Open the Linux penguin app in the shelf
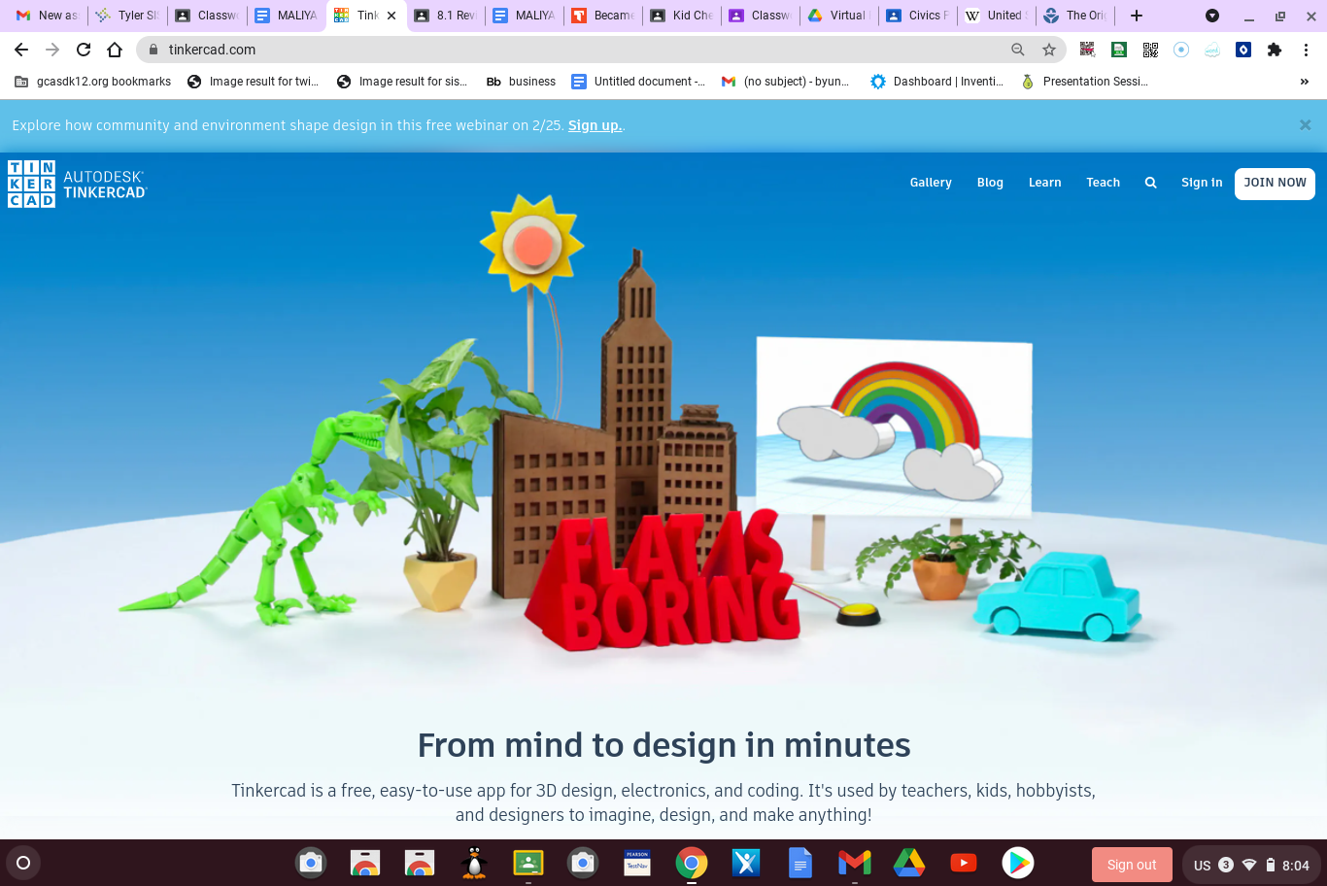 [474, 863]
